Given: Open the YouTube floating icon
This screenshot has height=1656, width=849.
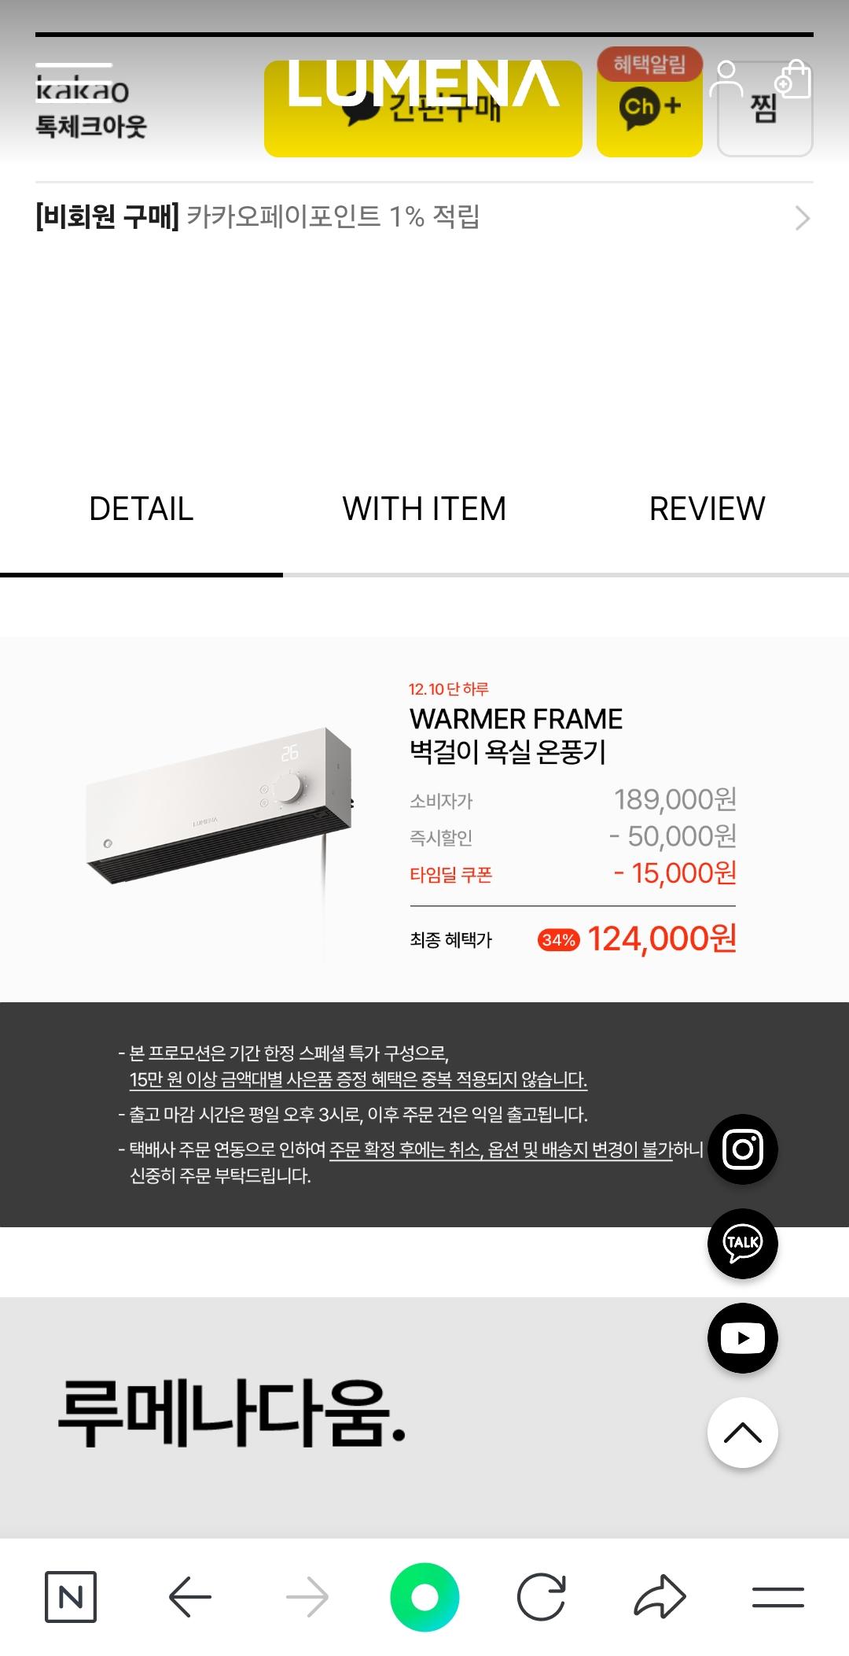Looking at the screenshot, I should click(x=743, y=1338).
